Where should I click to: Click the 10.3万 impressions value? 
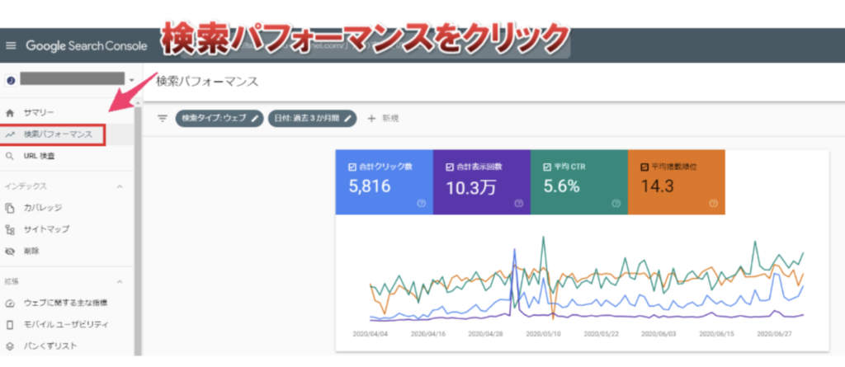coord(471,187)
